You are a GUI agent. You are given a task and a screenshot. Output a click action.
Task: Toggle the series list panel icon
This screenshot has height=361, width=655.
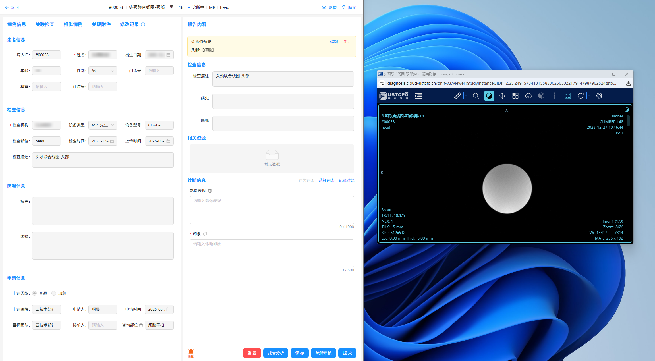tap(418, 96)
